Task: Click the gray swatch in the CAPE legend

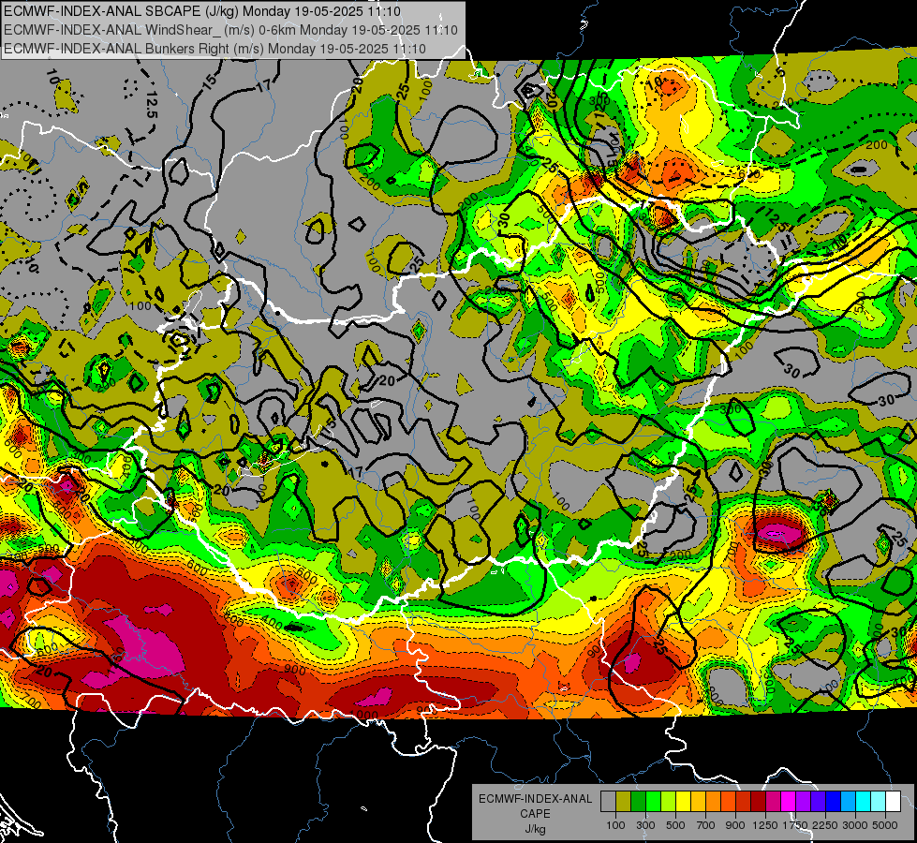Action: tap(608, 802)
